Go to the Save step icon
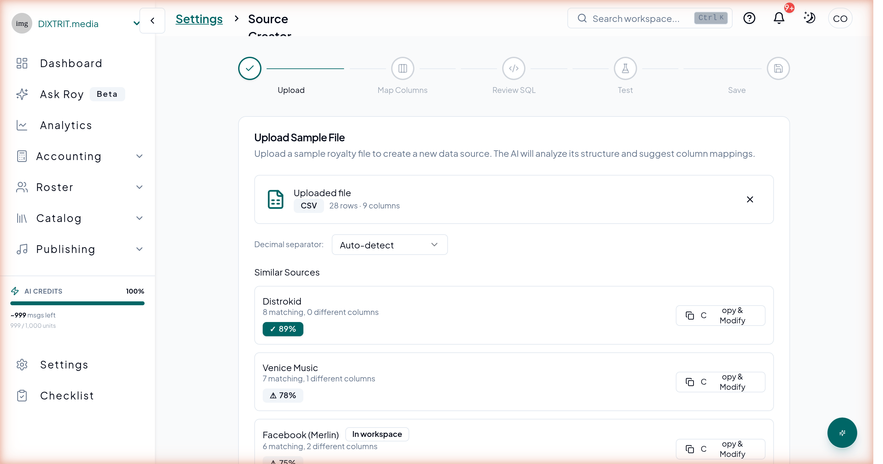The height and width of the screenshot is (464, 883). click(778, 68)
